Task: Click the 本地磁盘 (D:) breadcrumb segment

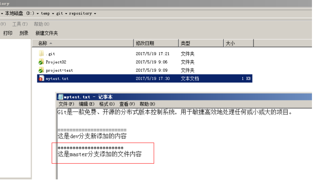Action: [20, 13]
